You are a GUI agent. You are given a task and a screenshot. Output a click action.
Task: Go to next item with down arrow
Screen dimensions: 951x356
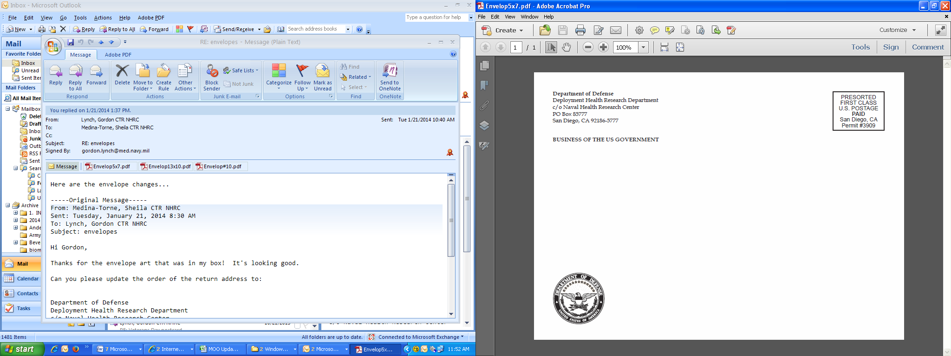(x=111, y=42)
